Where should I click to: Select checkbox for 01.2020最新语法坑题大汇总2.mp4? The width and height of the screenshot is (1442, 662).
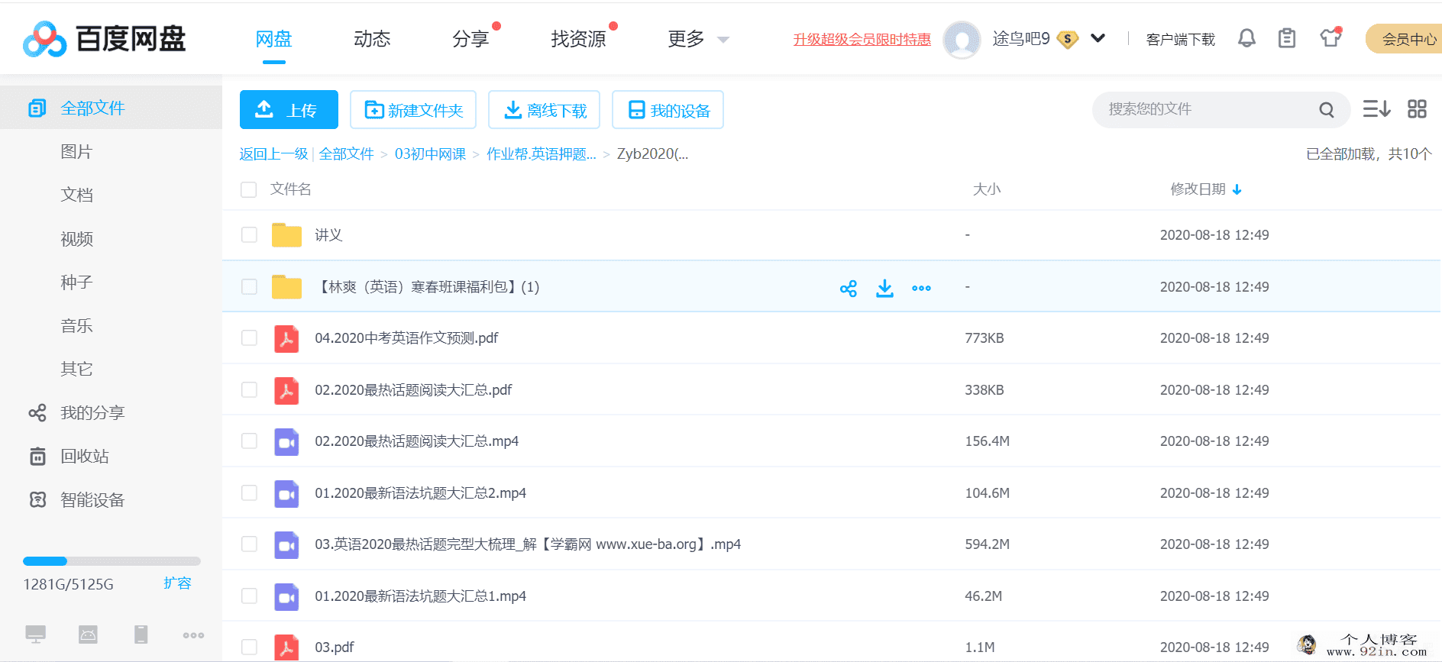pos(249,492)
